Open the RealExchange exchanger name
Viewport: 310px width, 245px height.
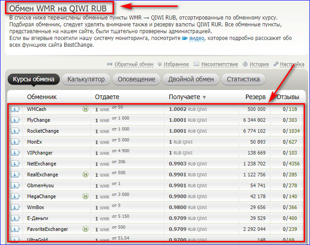tap(42, 175)
